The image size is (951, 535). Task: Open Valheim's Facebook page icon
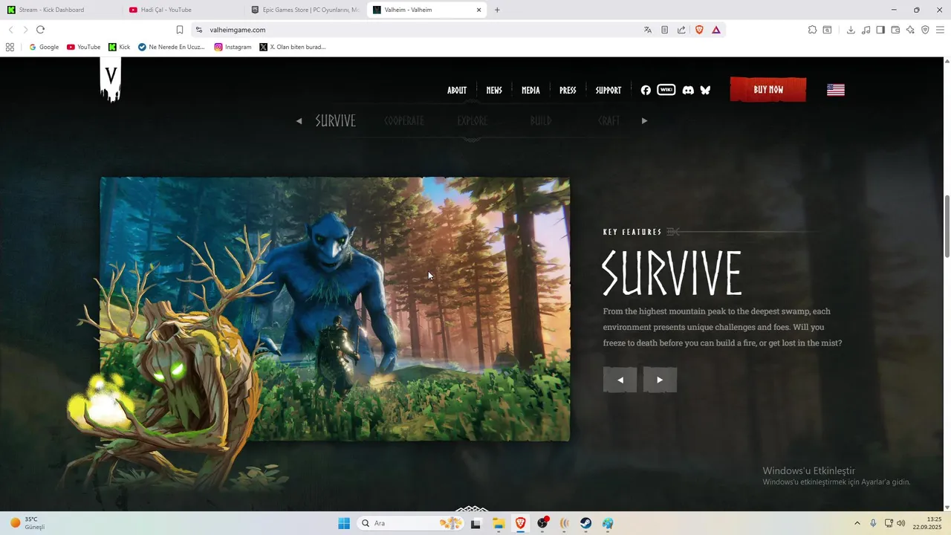646,90
